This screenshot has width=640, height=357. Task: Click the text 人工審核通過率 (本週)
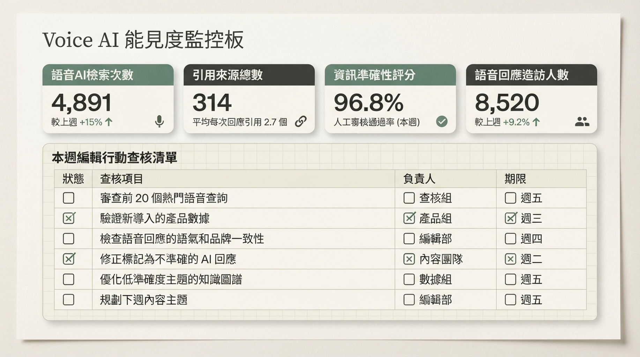pyautogui.click(x=377, y=122)
